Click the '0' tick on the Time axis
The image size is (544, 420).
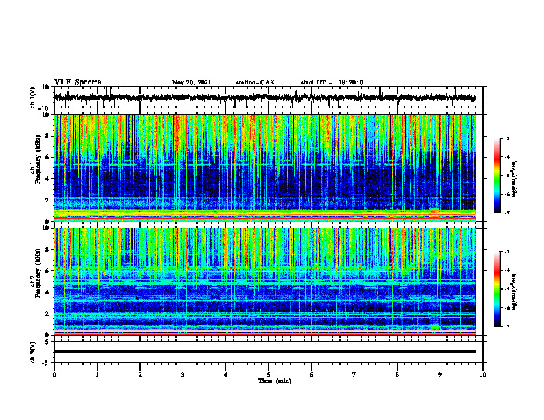pos(54,375)
